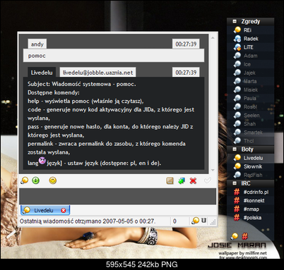Image resolution: width=284 pixels, height=270 pixels.
Task: Click the red X icon in chat toolbar
Action: (193, 180)
